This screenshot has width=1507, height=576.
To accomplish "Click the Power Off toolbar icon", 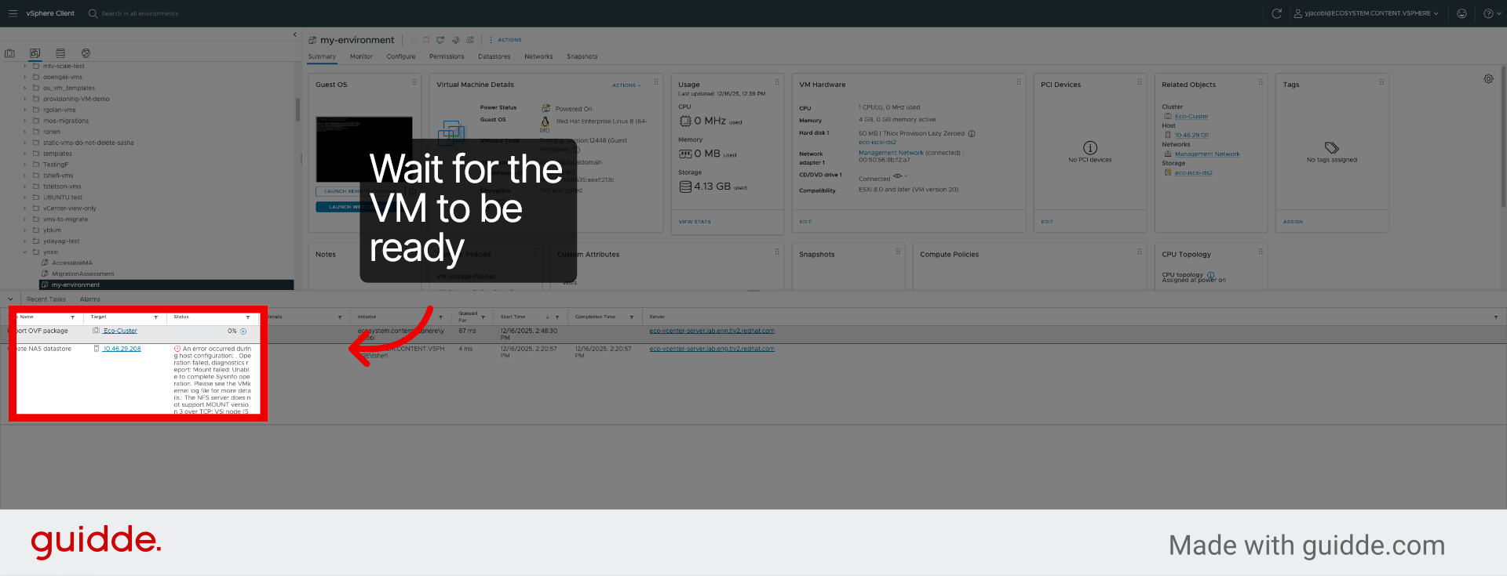I will [426, 40].
